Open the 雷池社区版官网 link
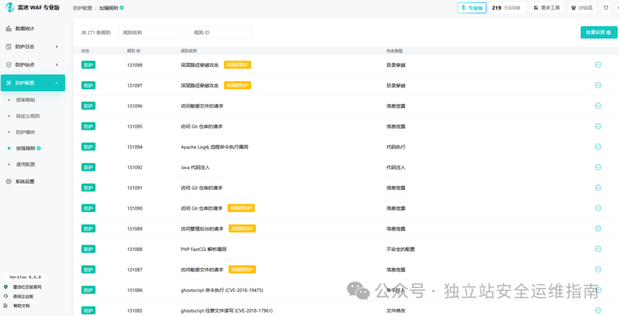The width and height of the screenshot is (619, 316). [x=27, y=287]
